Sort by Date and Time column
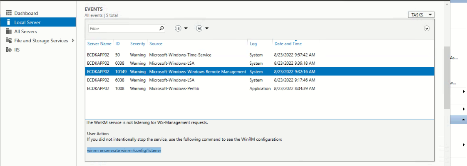 288,44
